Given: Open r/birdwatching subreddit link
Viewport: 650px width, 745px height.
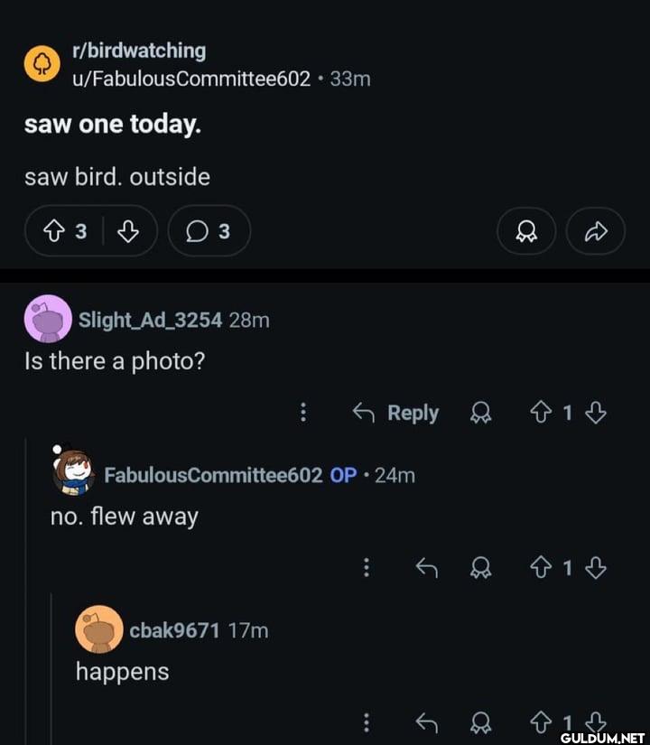Looking at the screenshot, I should point(139,51).
